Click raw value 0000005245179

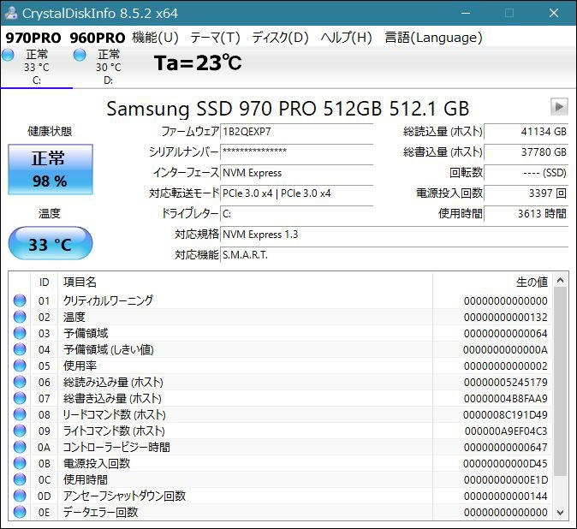pyautogui.click(x=506, y=383)
